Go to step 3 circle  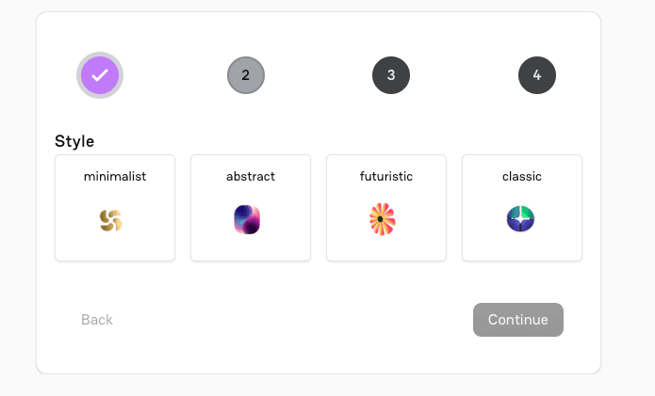pos(391,75)
